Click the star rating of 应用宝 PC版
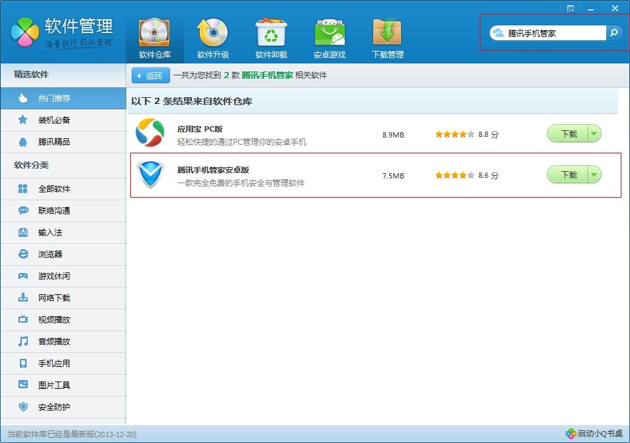Viewport: 630px width, 443px height. click(455, 134)
